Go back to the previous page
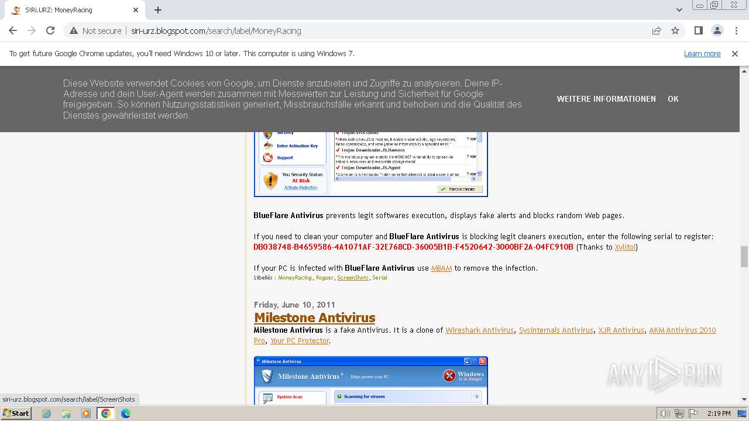 point(13,31)
